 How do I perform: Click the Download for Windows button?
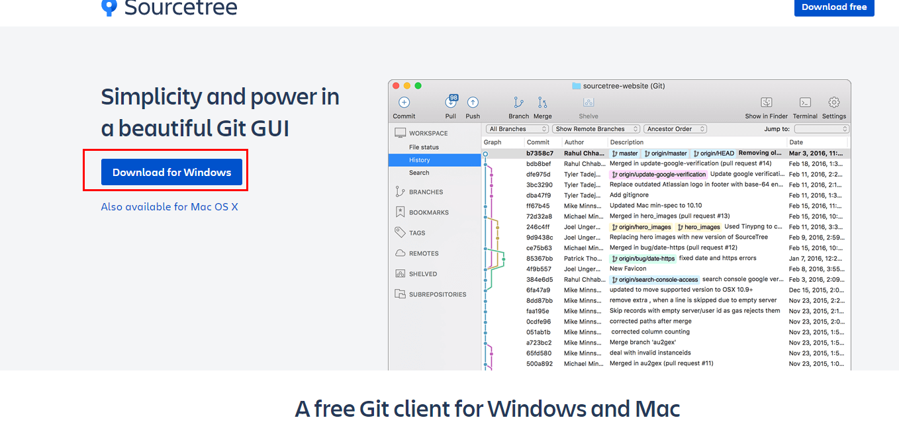pos(171,172)
